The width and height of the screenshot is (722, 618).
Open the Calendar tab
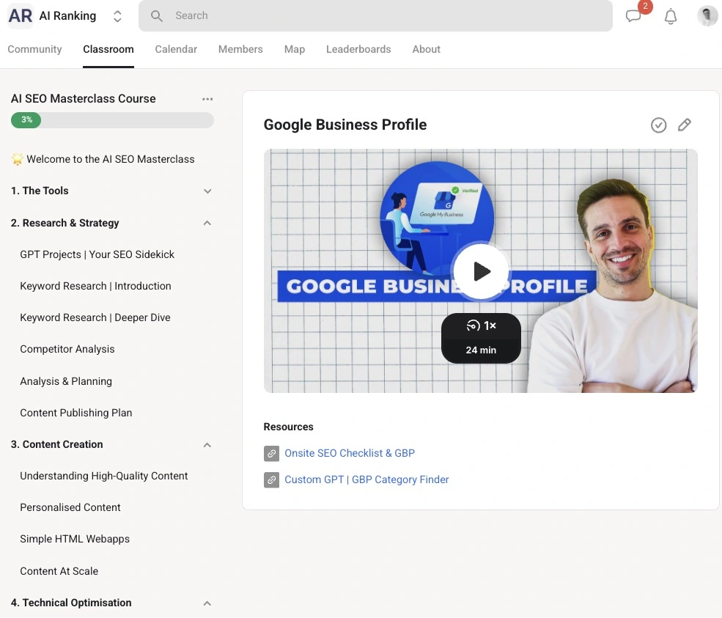tap(176, 49)
